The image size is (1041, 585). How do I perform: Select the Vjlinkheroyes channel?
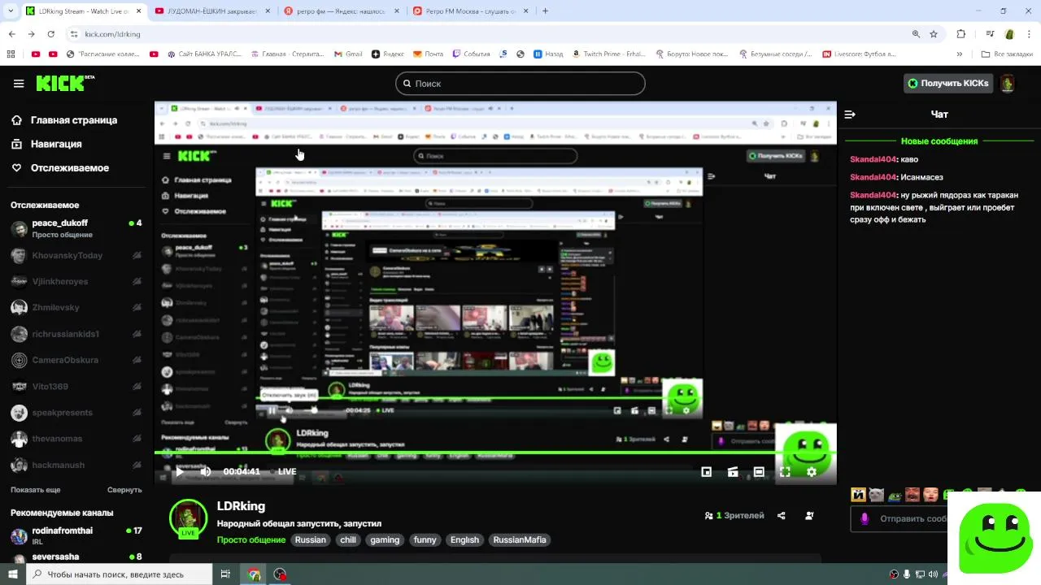(x=76, y=281)
